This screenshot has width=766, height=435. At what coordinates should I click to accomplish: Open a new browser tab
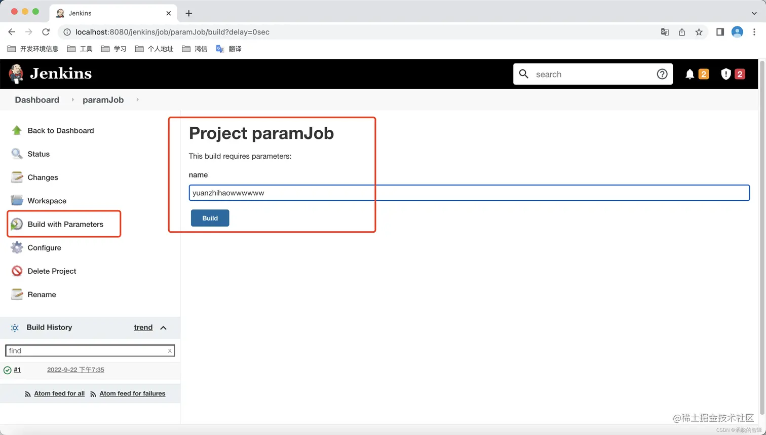[x=188, y=13]
